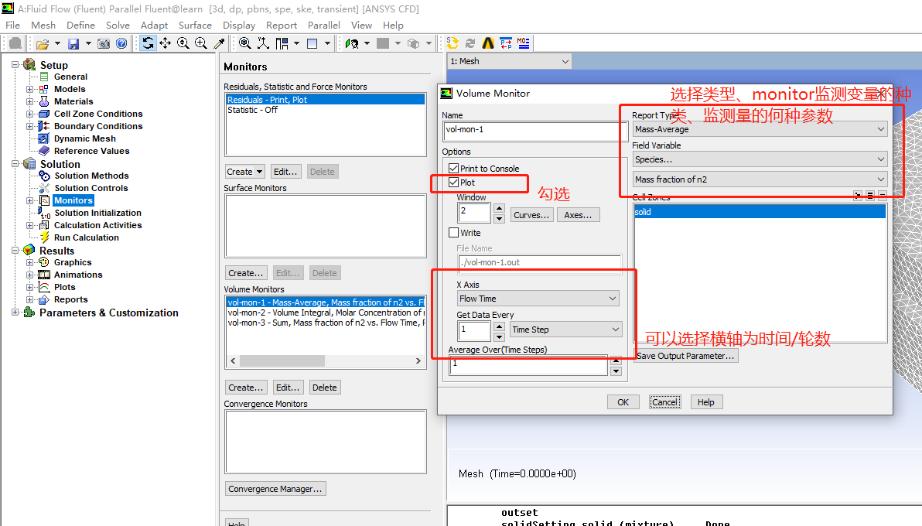Click Cancel in Volume Monitor dialog

point(664,402)
